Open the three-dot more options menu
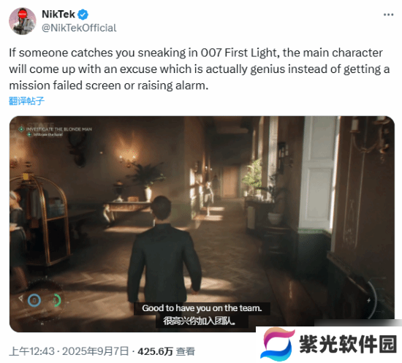 tap(388, 15)
